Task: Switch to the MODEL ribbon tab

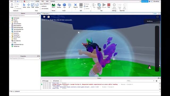Action: tap(37, 1)
